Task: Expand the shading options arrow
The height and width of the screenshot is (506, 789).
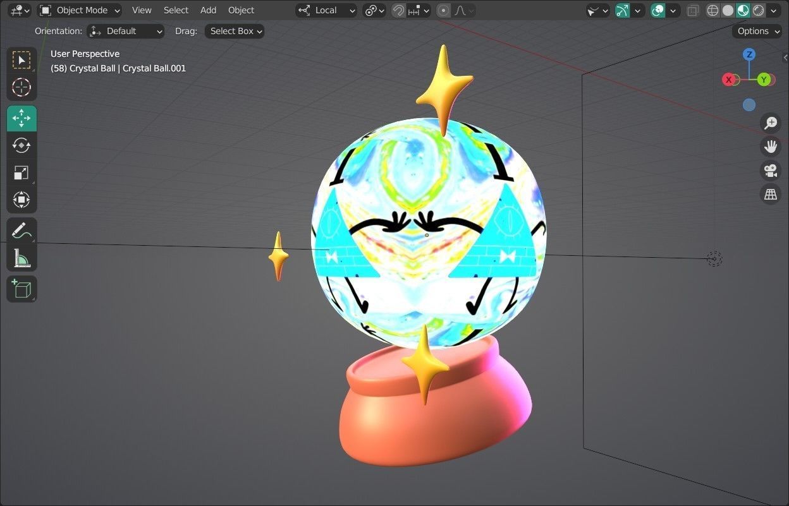Action: 774,10
